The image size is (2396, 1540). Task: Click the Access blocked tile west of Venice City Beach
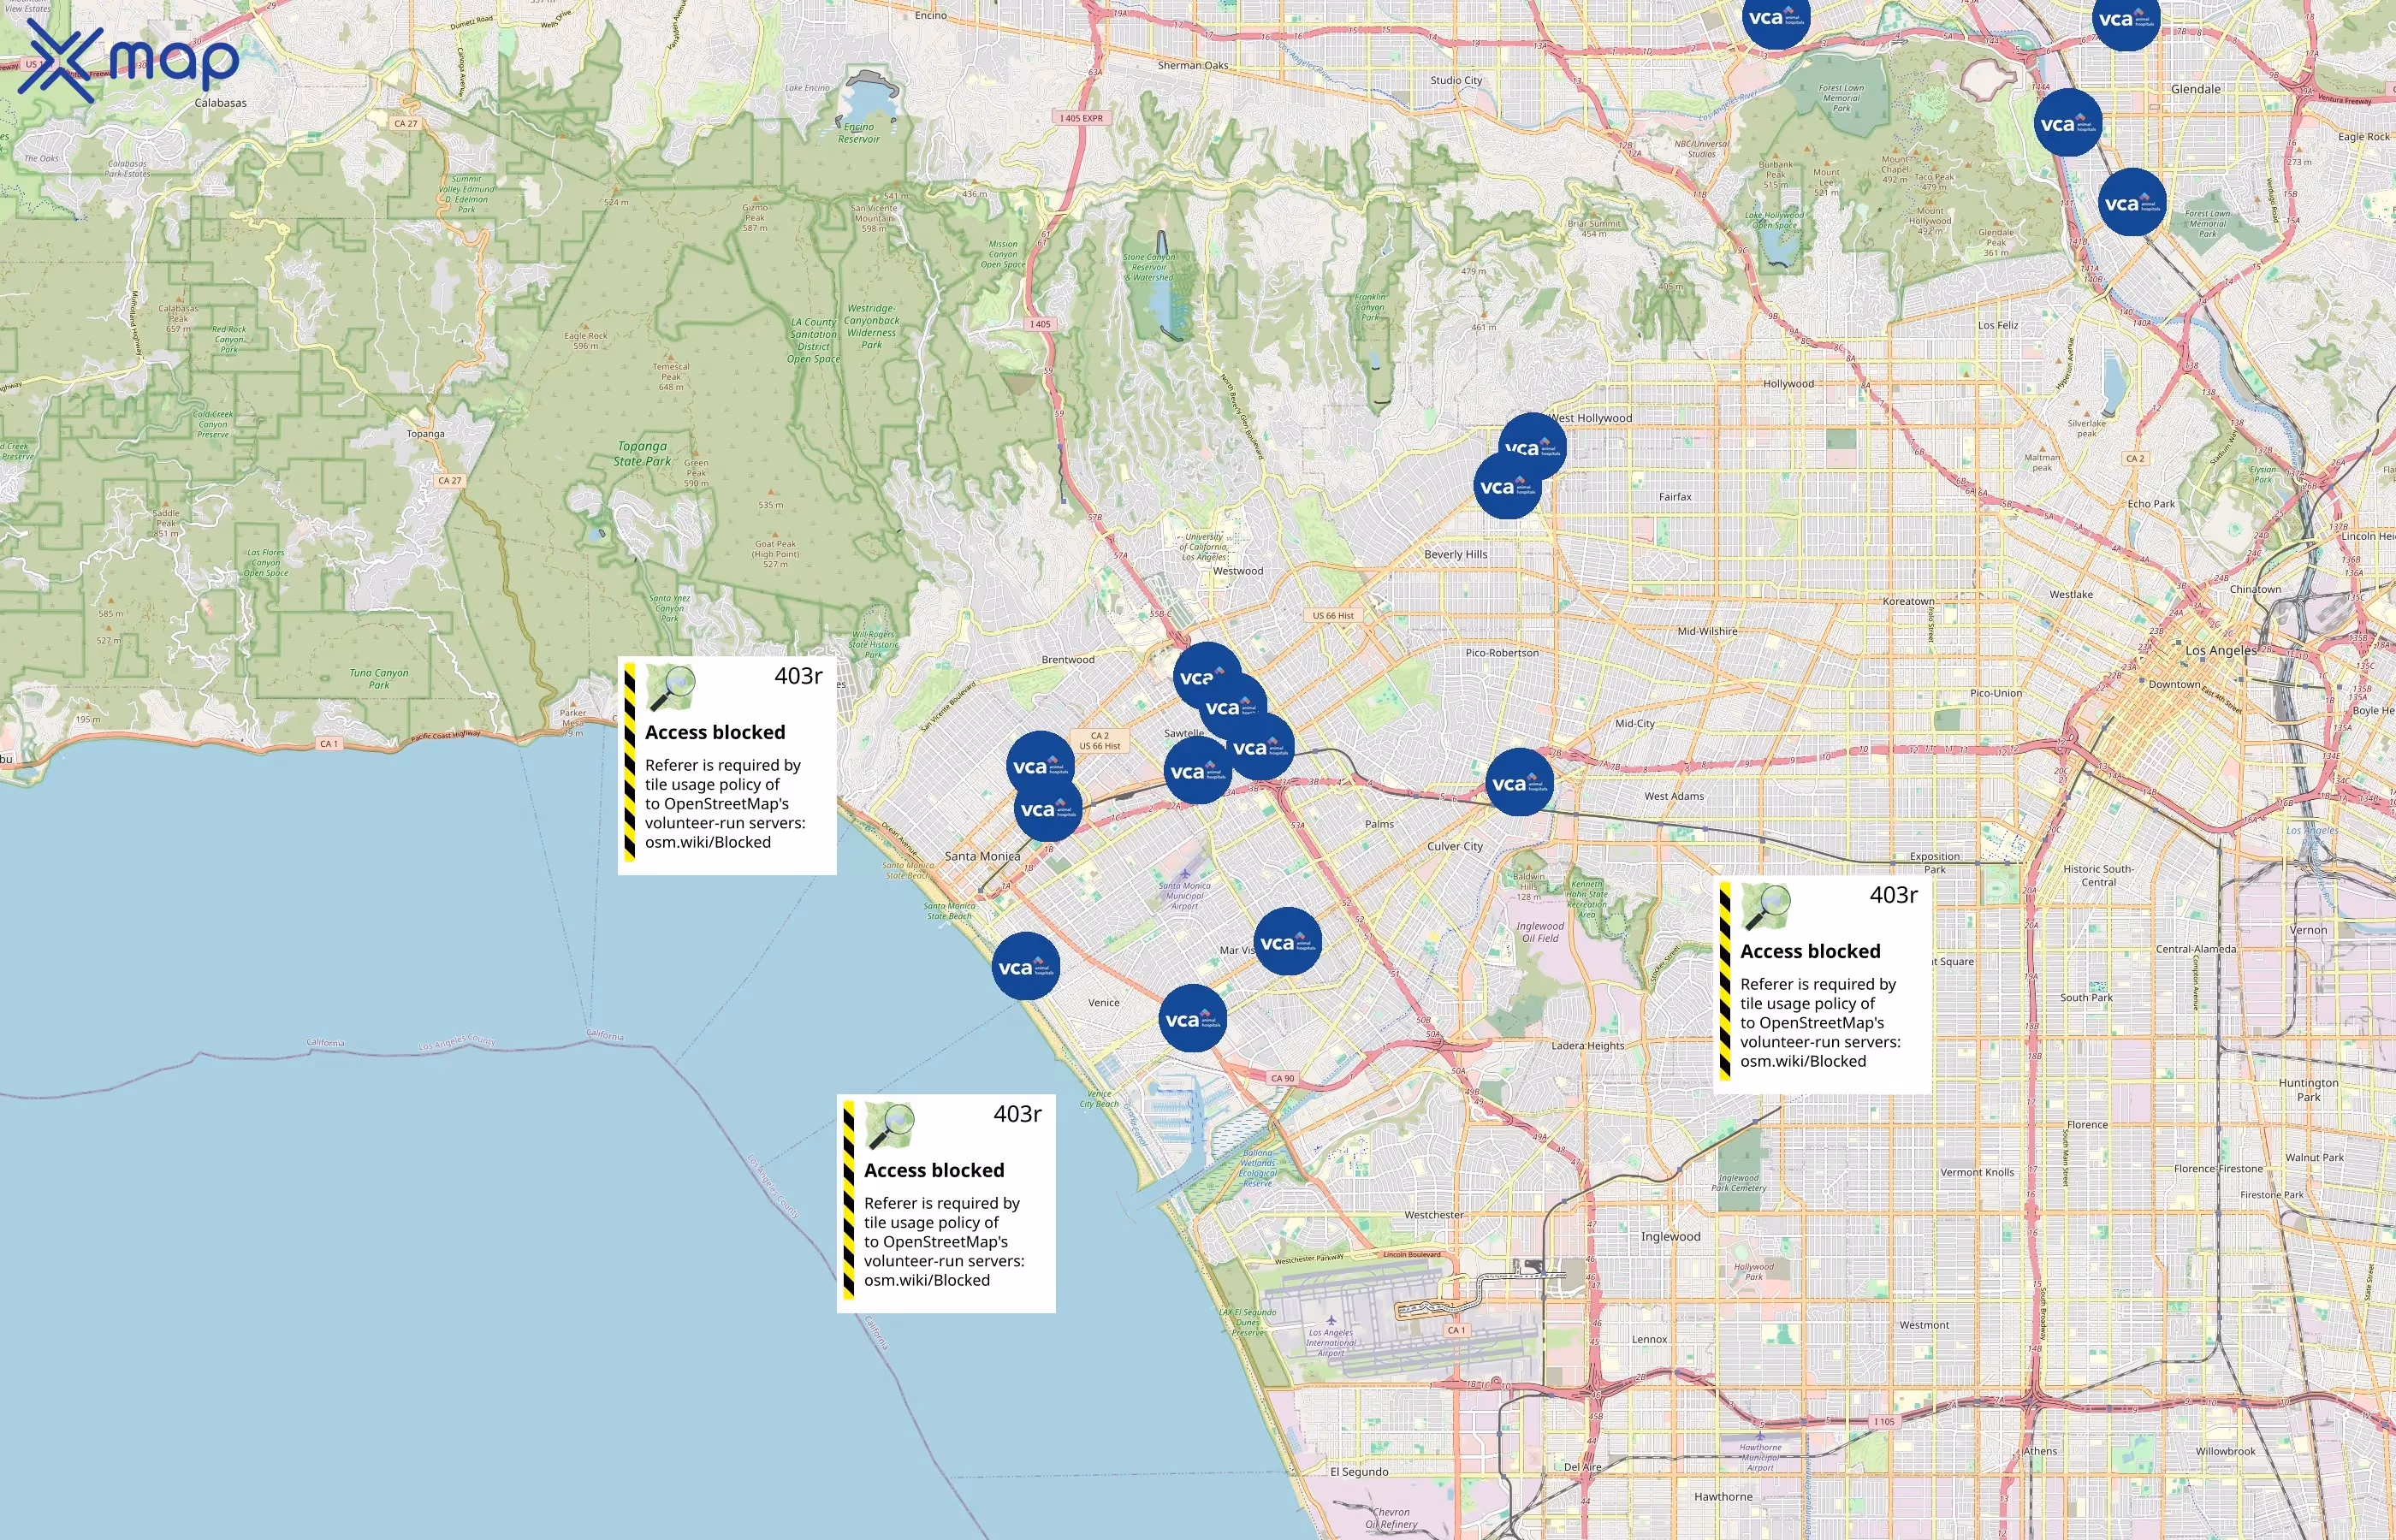(946, 1204)
